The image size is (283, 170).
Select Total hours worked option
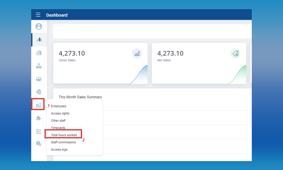click(64, 135)
